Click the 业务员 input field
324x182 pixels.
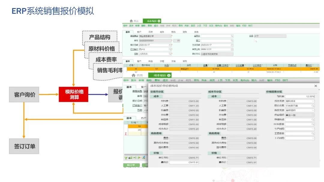[x=217, y=36]
